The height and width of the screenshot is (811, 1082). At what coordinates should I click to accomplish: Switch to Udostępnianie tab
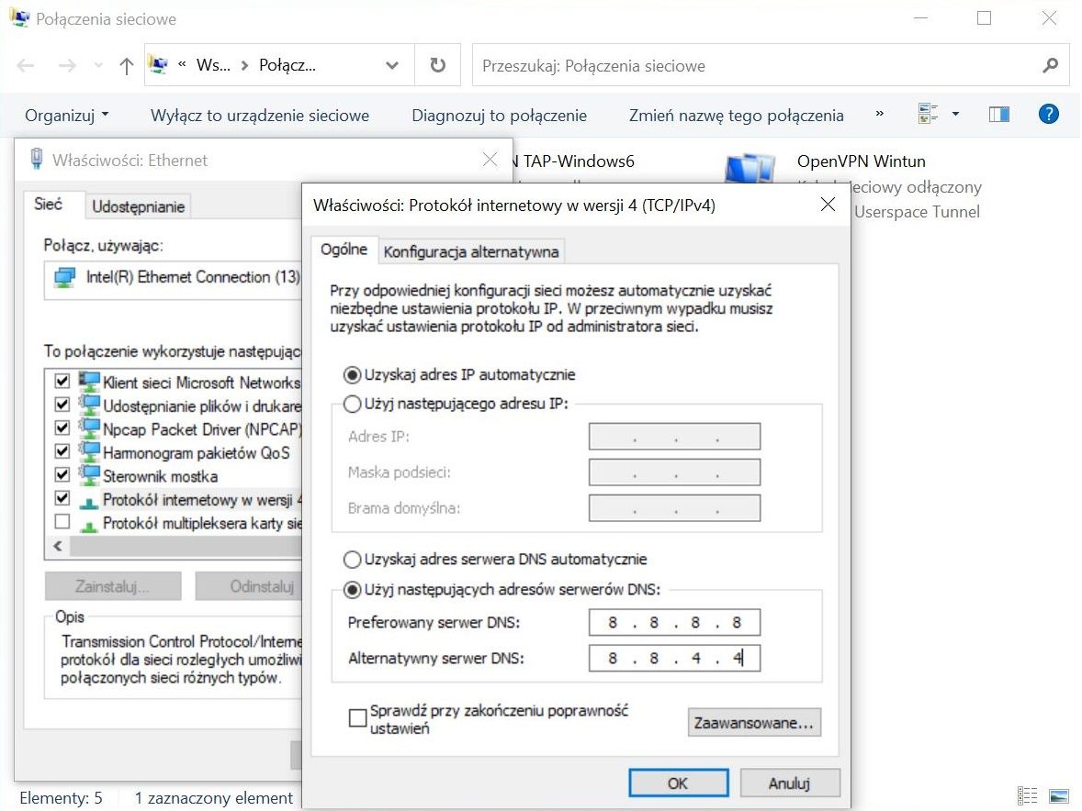coord(138,206)
